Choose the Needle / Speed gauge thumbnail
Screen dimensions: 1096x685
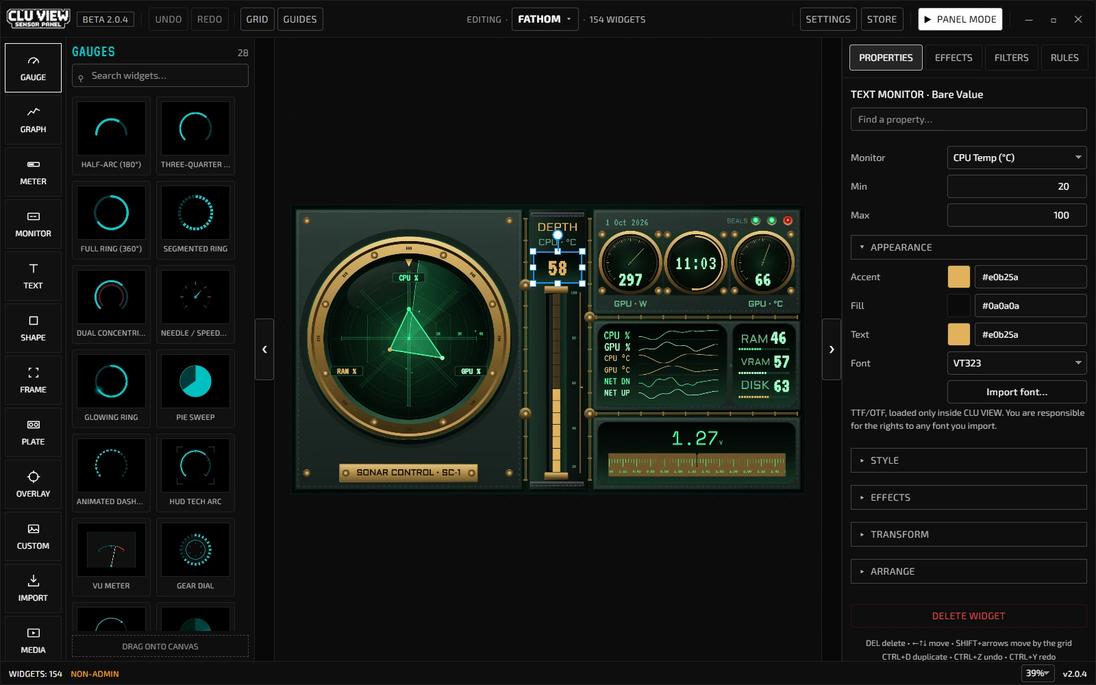[x=195, y=304]
